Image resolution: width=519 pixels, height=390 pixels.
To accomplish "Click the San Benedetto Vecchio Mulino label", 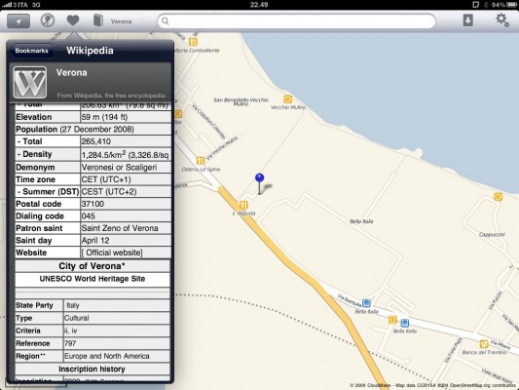I will pos(241,101).
